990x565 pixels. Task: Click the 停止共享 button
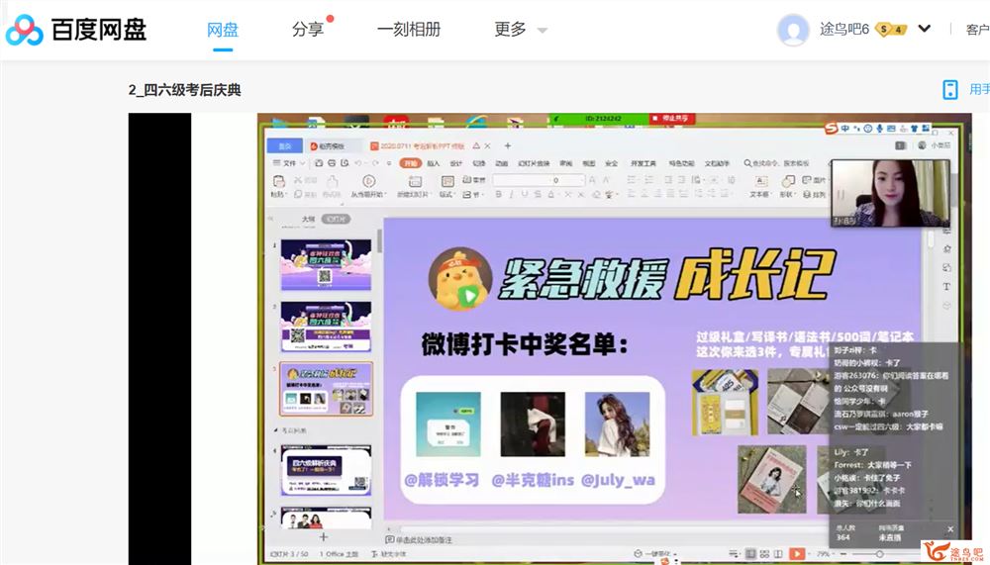coord(672,118)
